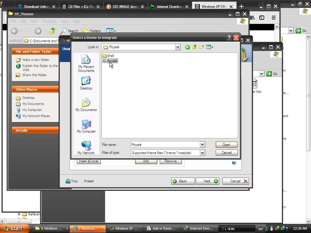Click the nLite Next button
Viewport: 311px width, 233px height.
click(207, 181)
